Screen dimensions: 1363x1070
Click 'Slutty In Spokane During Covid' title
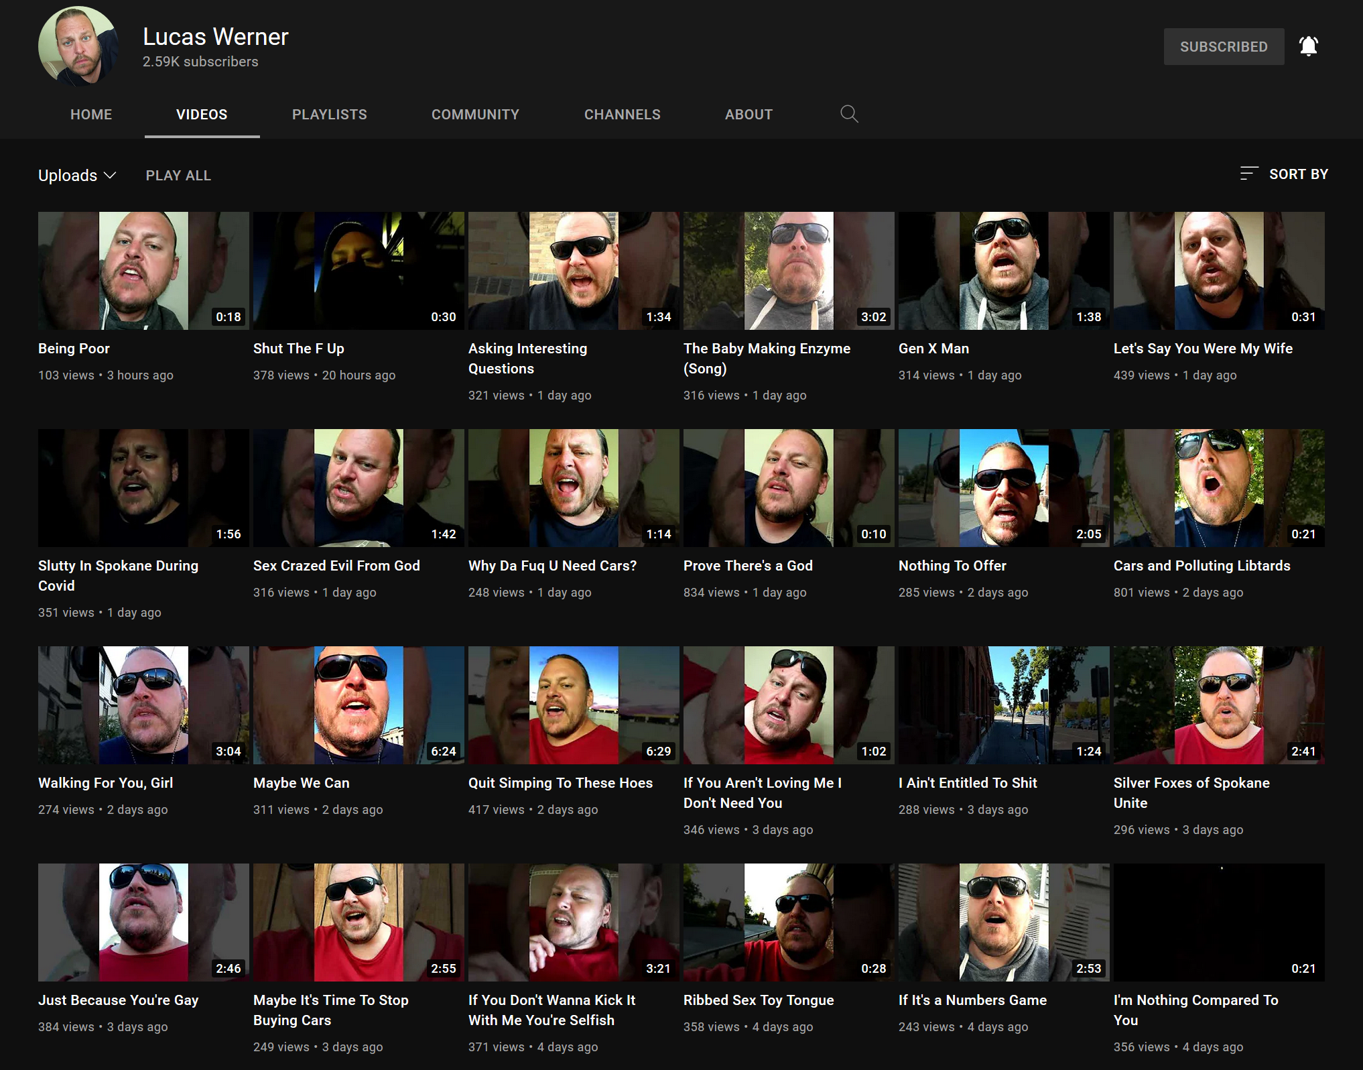tap(118, 576)
